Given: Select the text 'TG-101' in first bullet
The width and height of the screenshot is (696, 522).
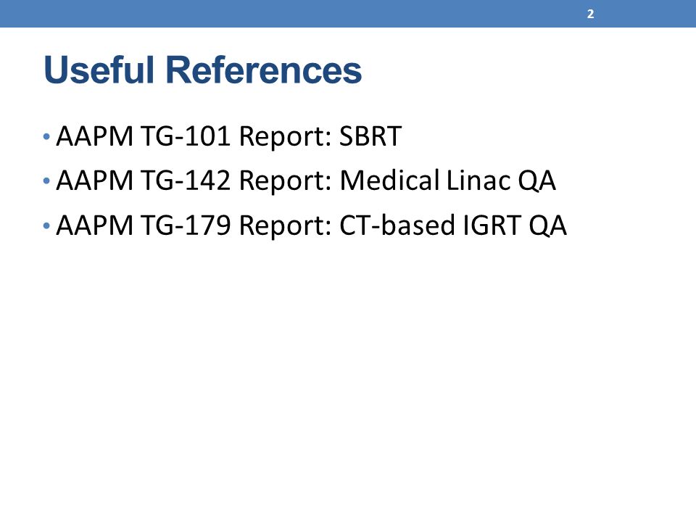Looking at the screenshot, I should coord(185,136).
